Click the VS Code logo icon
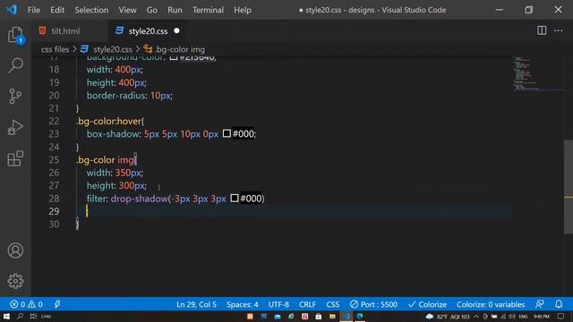 (12, 10)
